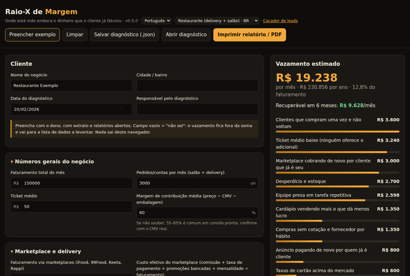Click progress bar under Ticket médio baixo
This screenshot has width=410, height=276.
(337, 152)
